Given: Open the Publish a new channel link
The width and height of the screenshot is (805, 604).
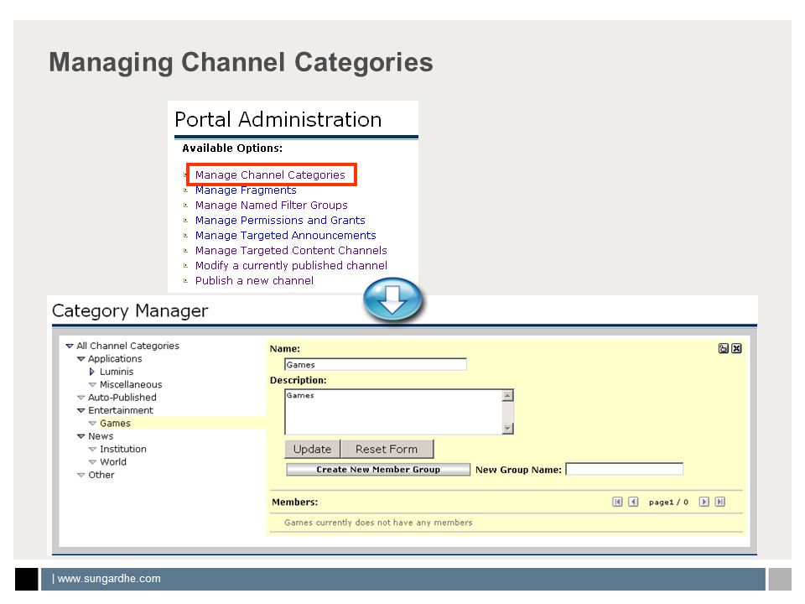Looking at the screenshot, I should 254,280.
